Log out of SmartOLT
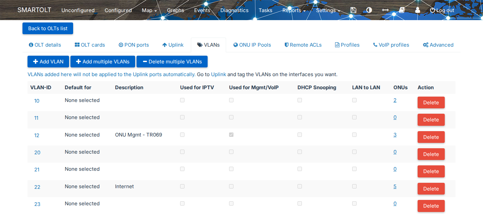Screen dimensions: 483x214 point(442,10)
